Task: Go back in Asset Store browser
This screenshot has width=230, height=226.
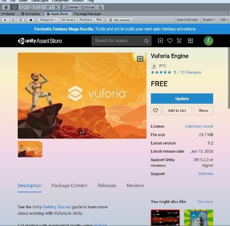Action: tap(5, 20)
